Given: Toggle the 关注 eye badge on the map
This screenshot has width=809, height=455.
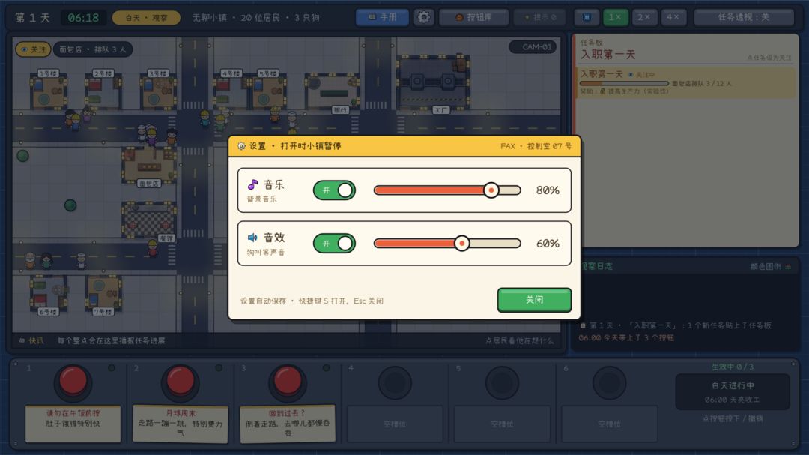Looking at the screenshot, I should pos(33,49).
